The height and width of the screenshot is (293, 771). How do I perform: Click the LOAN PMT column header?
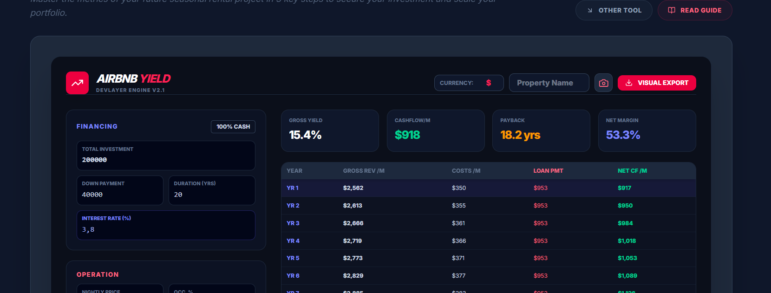pyautogui.click(x=548, y=171)
